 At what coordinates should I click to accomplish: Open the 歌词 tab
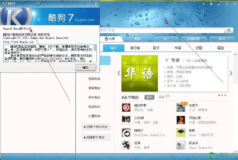click(x=222, y=39)
